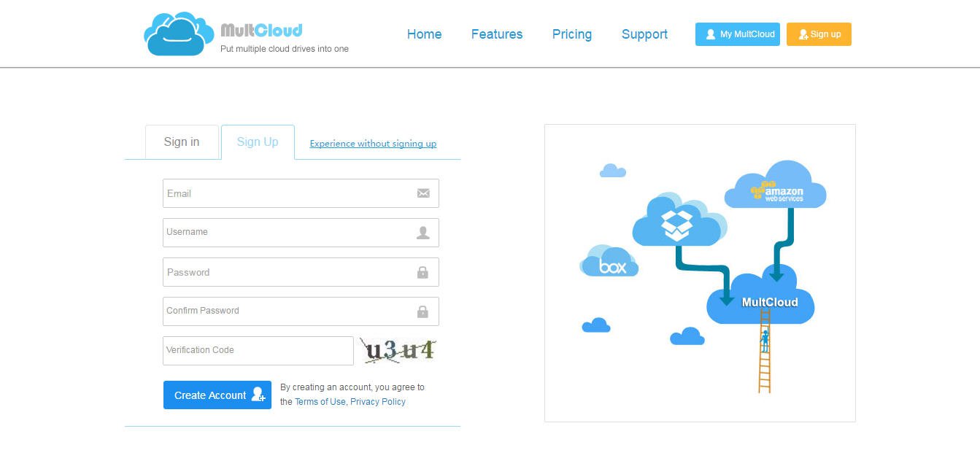This screenshot has height=469, width=980.
Task: Switch to the Sign in tab
Action: (182, 142)
